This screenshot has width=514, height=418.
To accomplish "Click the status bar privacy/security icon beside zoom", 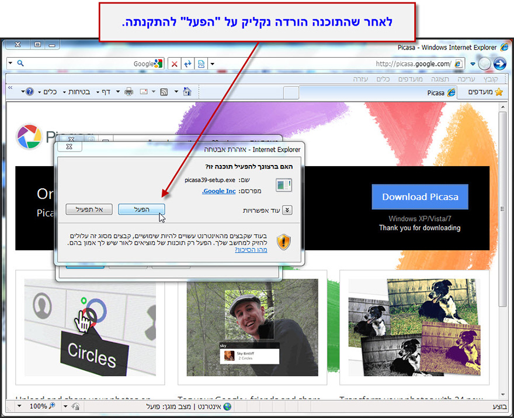I will point(75,406).
